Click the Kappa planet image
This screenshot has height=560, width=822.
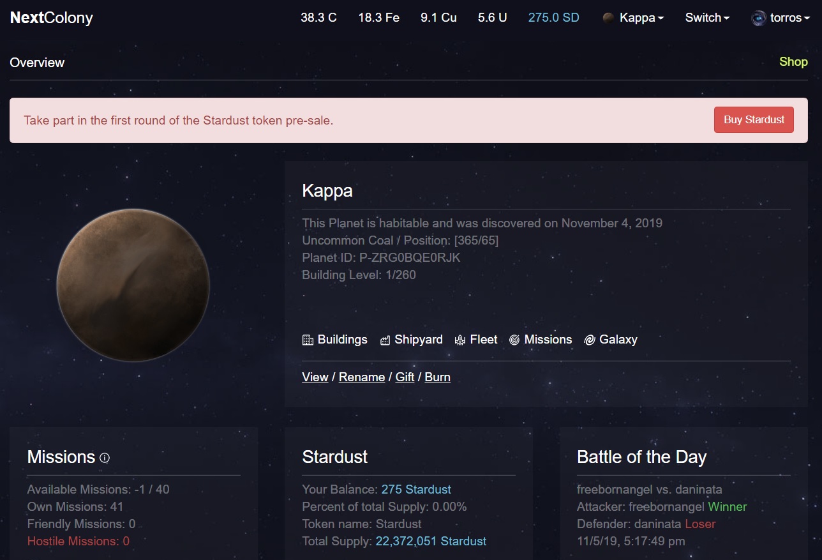pos(133,285)
